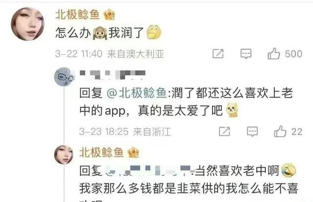The image size is (313, 202).
Task: Click the blurred mention in the last reply
Action: [149, 171]
